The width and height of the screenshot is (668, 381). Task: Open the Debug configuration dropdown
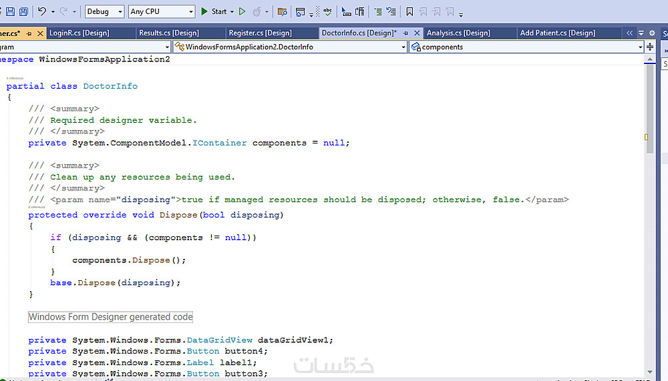pos(104,11)
